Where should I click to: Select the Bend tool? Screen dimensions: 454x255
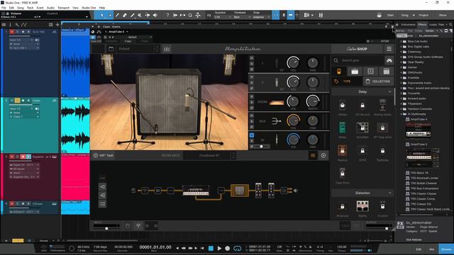tap(148, 15)
